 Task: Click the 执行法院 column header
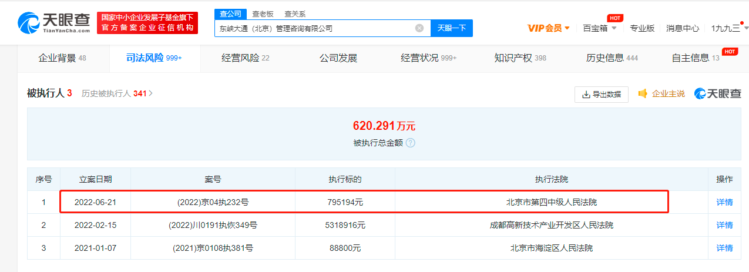[x=552, y=179]
